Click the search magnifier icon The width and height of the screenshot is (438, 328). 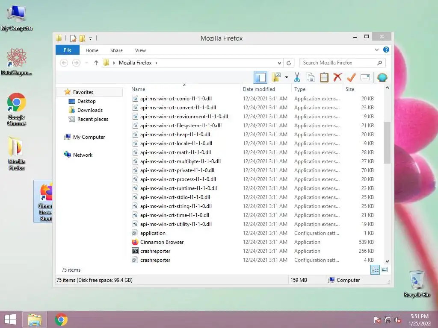tap(380, 63)
